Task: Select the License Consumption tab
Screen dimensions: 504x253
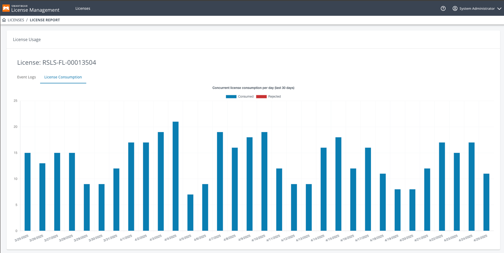Action: (x=63, y=77)
